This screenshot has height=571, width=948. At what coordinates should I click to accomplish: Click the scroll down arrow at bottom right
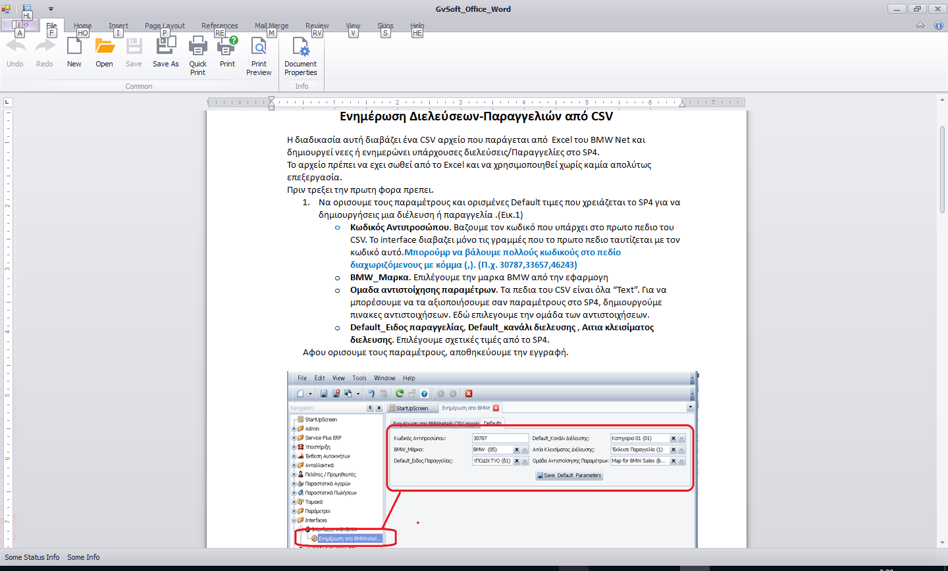(942, 543)
